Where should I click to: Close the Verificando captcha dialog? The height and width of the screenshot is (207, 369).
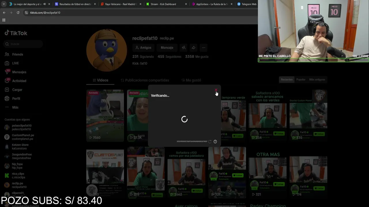pyautogui.click(x=216, y=90)
